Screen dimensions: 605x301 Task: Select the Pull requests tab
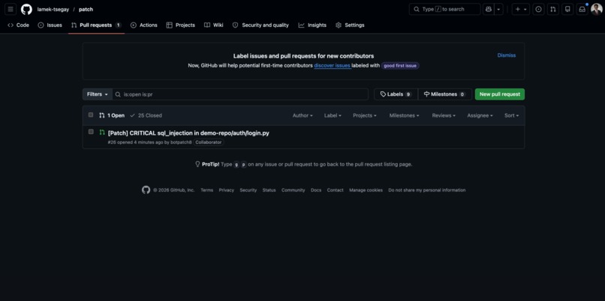[x=96, y=25]
